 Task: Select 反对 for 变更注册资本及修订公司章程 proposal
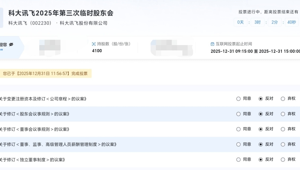click(x=261, y=99)
